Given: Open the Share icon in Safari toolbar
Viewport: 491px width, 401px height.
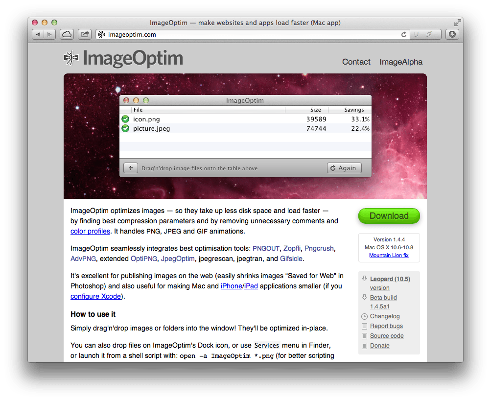Looking at the screenshot, I should tap(85, 34).
